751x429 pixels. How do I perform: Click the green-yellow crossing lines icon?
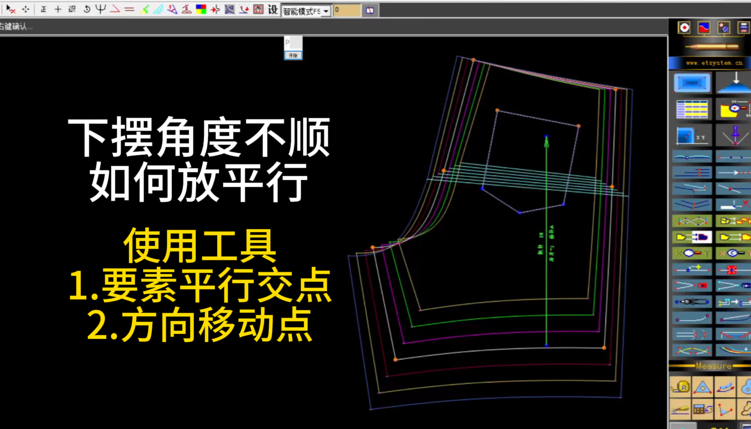(144, 10)
